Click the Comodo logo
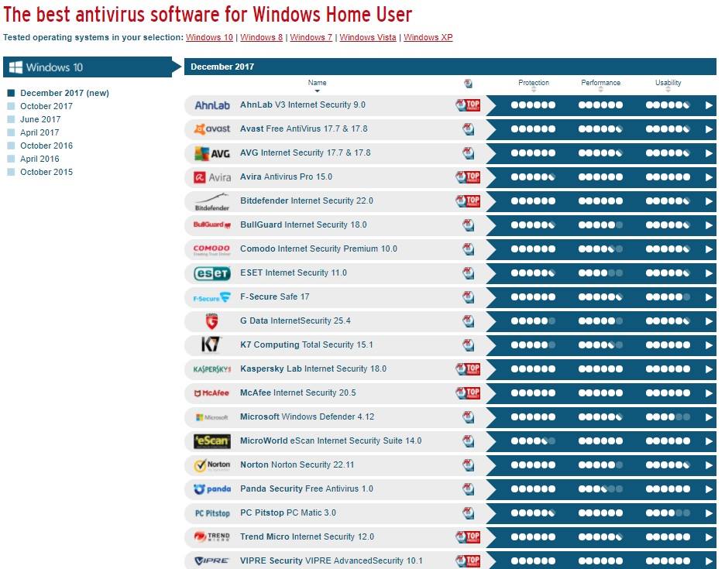Screen dimensions: 725x569 click(211, 249)
